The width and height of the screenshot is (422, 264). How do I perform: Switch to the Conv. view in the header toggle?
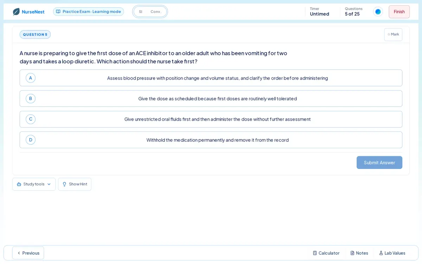pos(156,12)
